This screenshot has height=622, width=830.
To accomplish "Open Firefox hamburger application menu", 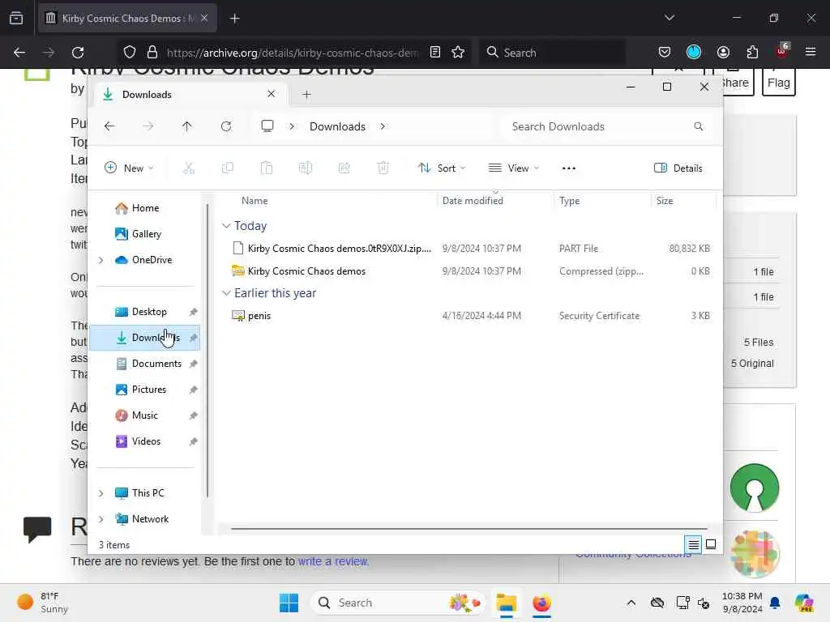I will pos(811,53).
